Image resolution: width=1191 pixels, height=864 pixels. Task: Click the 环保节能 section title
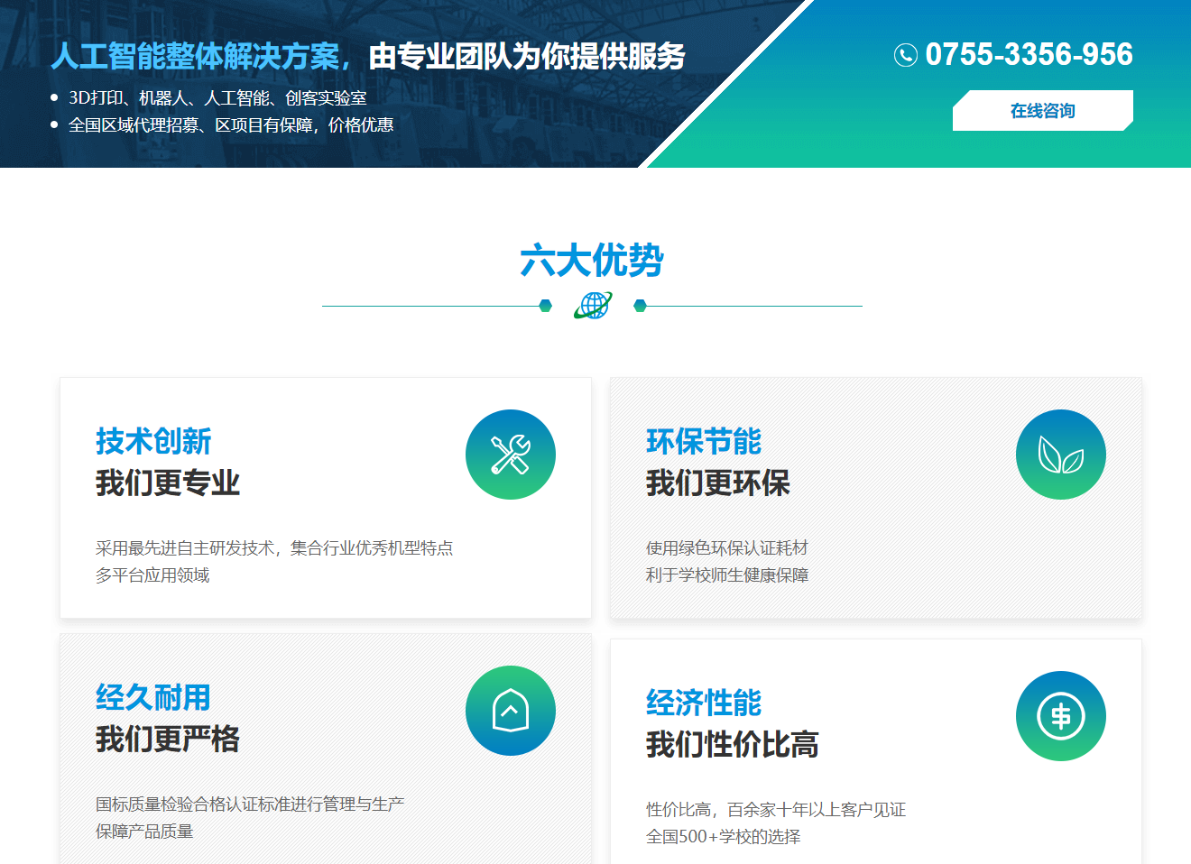coord(704,441)
